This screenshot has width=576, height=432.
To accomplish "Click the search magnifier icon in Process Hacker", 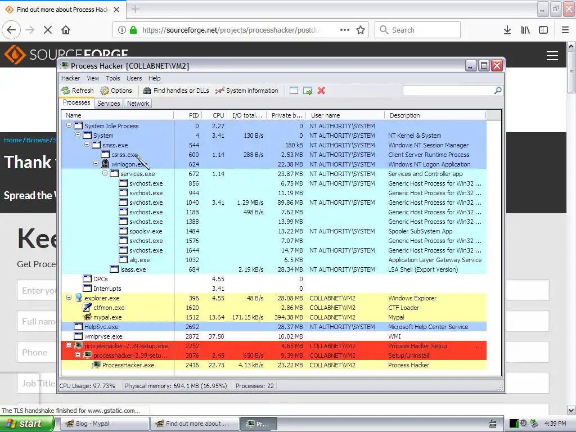I will pyautogui.click(x=498, y=91).
